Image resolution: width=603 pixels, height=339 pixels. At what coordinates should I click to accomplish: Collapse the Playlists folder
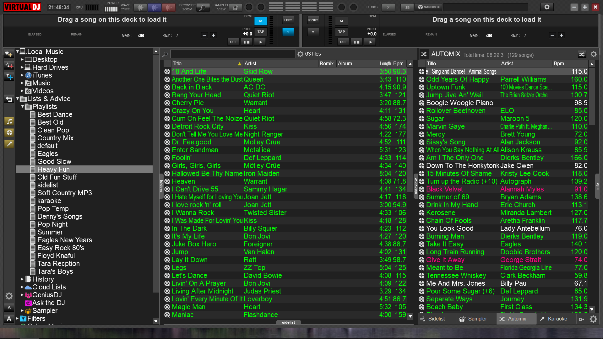[x=23, y=106]
